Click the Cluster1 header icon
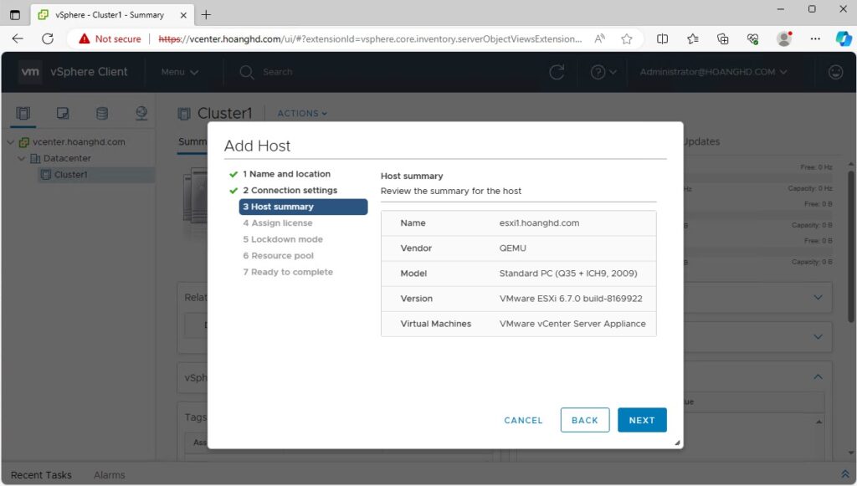Viewport: 857px width, 486px height. (183, 113)
